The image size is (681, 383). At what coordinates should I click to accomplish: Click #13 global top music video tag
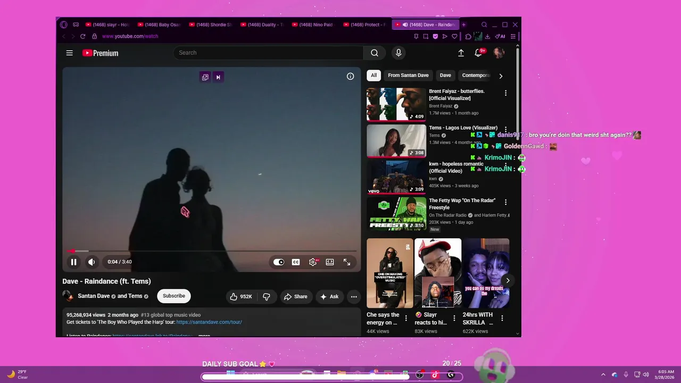pos(171,315)
